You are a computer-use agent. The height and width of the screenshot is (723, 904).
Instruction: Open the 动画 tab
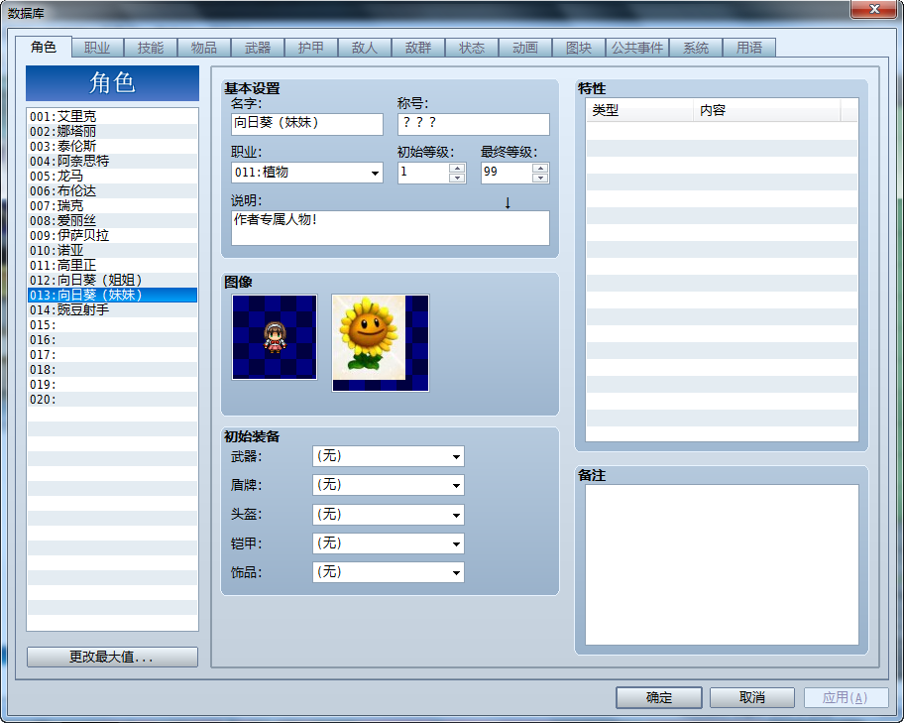[525, 48]
